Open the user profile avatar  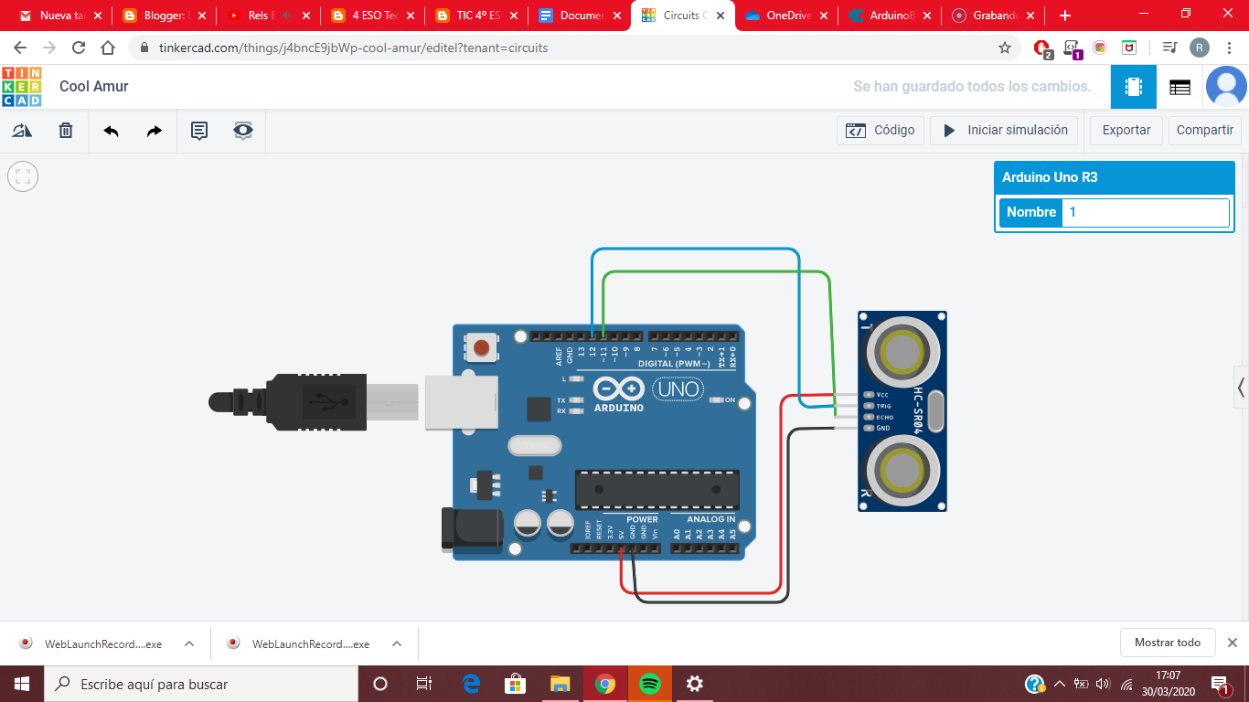1226,87
